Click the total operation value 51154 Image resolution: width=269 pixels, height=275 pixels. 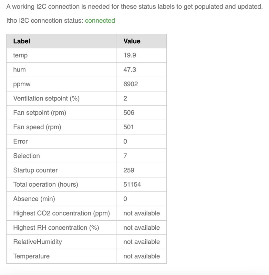click(132, 185)
